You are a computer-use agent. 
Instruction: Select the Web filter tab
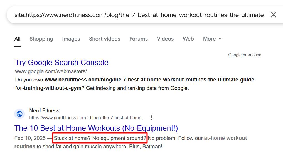click(188, 39)
